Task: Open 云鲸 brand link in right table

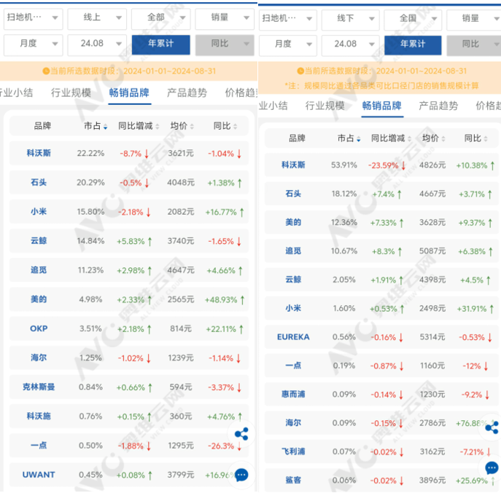Action: [293, 280]
